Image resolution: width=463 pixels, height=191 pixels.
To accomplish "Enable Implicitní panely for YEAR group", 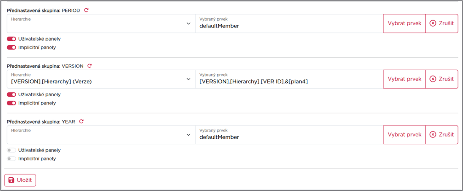I will point(11,158).
